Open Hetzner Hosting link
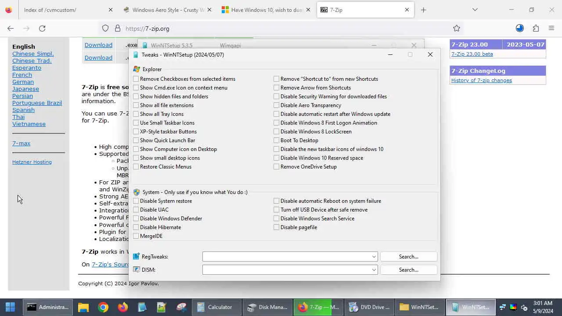 pos(32,162)
